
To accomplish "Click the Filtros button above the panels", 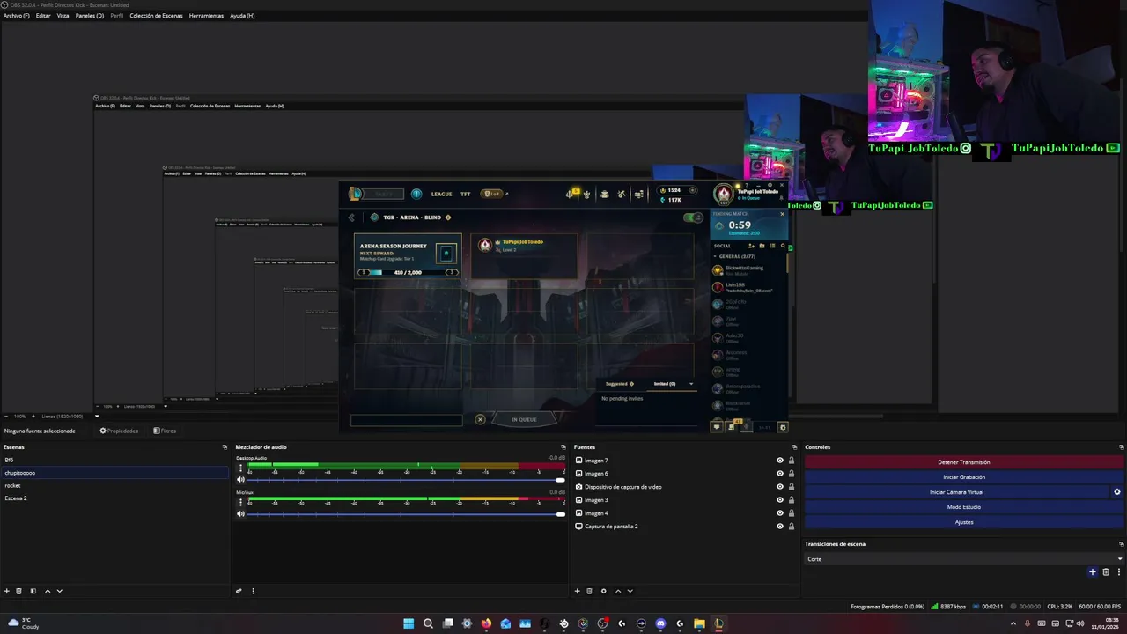I will (x=165, y=431).
